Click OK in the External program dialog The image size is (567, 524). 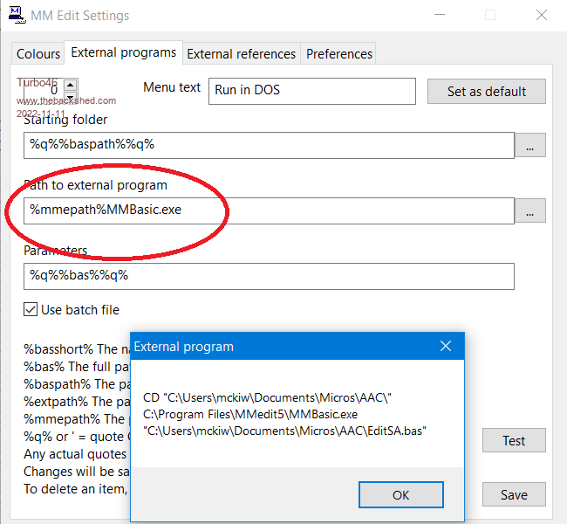[x=400, y=494]
